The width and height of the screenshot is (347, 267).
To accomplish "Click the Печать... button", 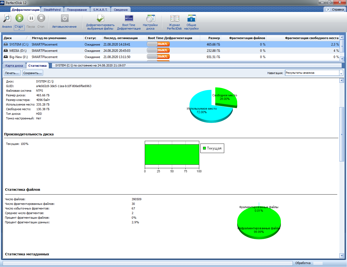I will point(12,73).
